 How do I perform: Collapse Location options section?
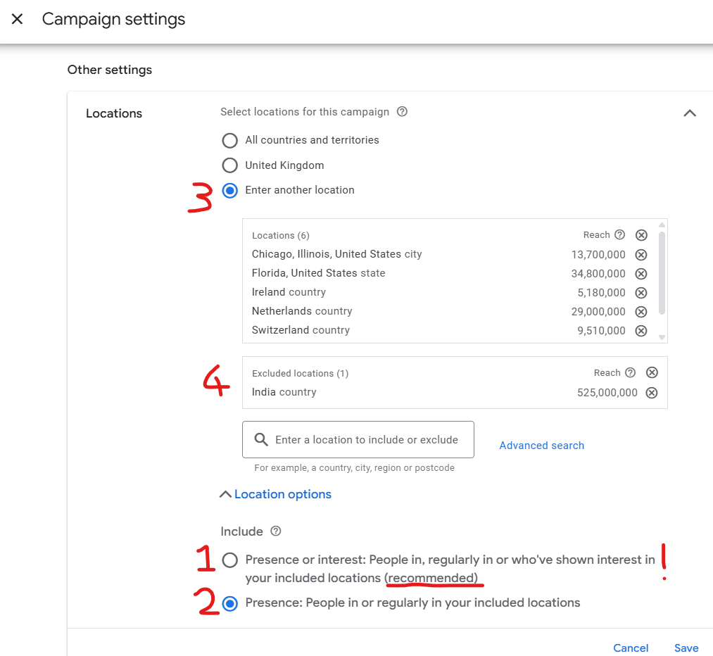click(276, 494)
